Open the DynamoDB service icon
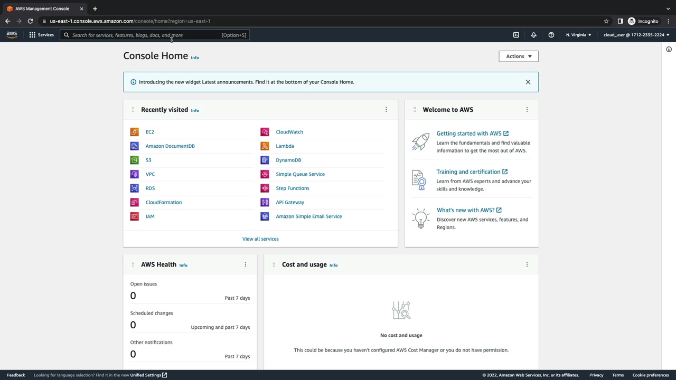Screen dimensions: 676x380 point(265,160)
